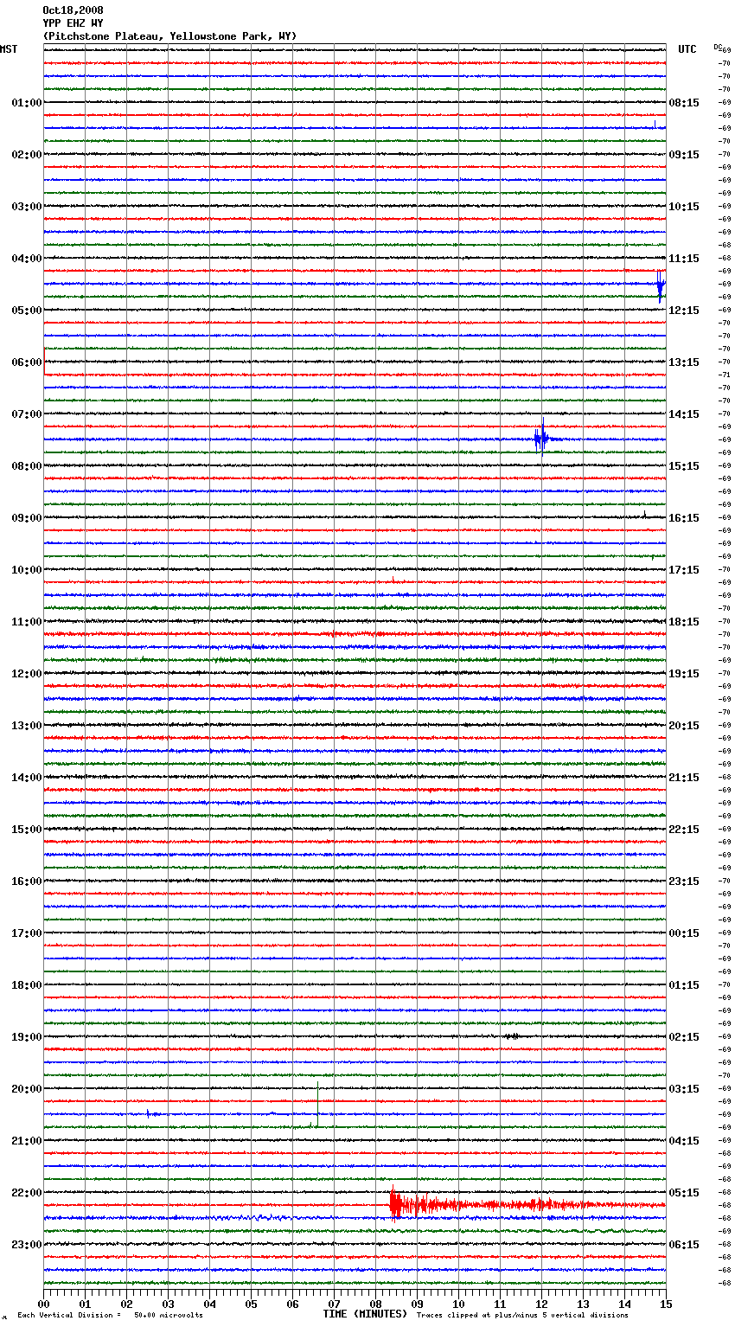Select the 07:00 MST time label

click(27, 414)
